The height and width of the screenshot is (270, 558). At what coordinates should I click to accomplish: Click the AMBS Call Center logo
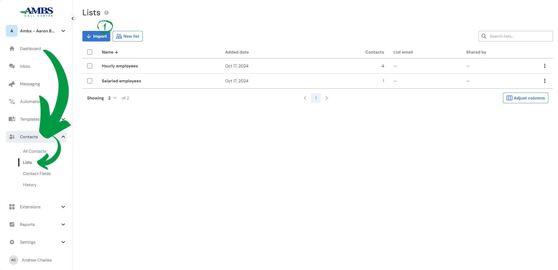click(36, 12)
